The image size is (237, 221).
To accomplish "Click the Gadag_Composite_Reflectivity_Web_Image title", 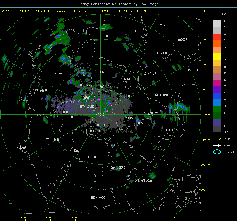I will pyautogui.click(x=118, y=4).
